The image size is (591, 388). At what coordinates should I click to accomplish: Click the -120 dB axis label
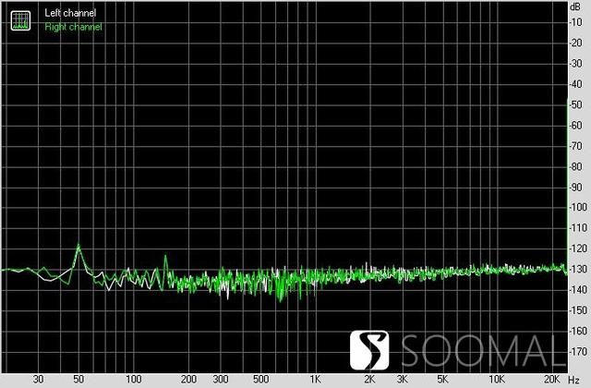pyautogui.click(x=578, y=249)
